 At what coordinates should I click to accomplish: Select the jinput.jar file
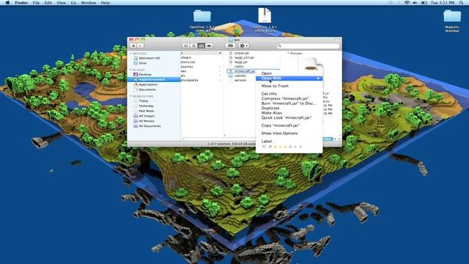242,53
